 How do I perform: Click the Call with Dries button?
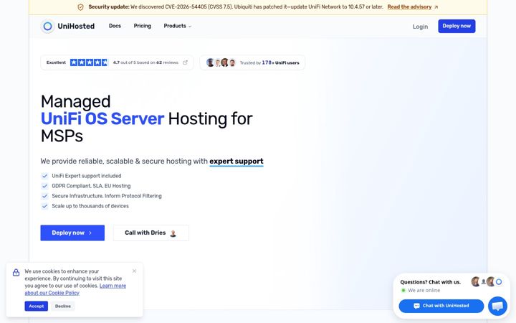click(x=151, y=233)
